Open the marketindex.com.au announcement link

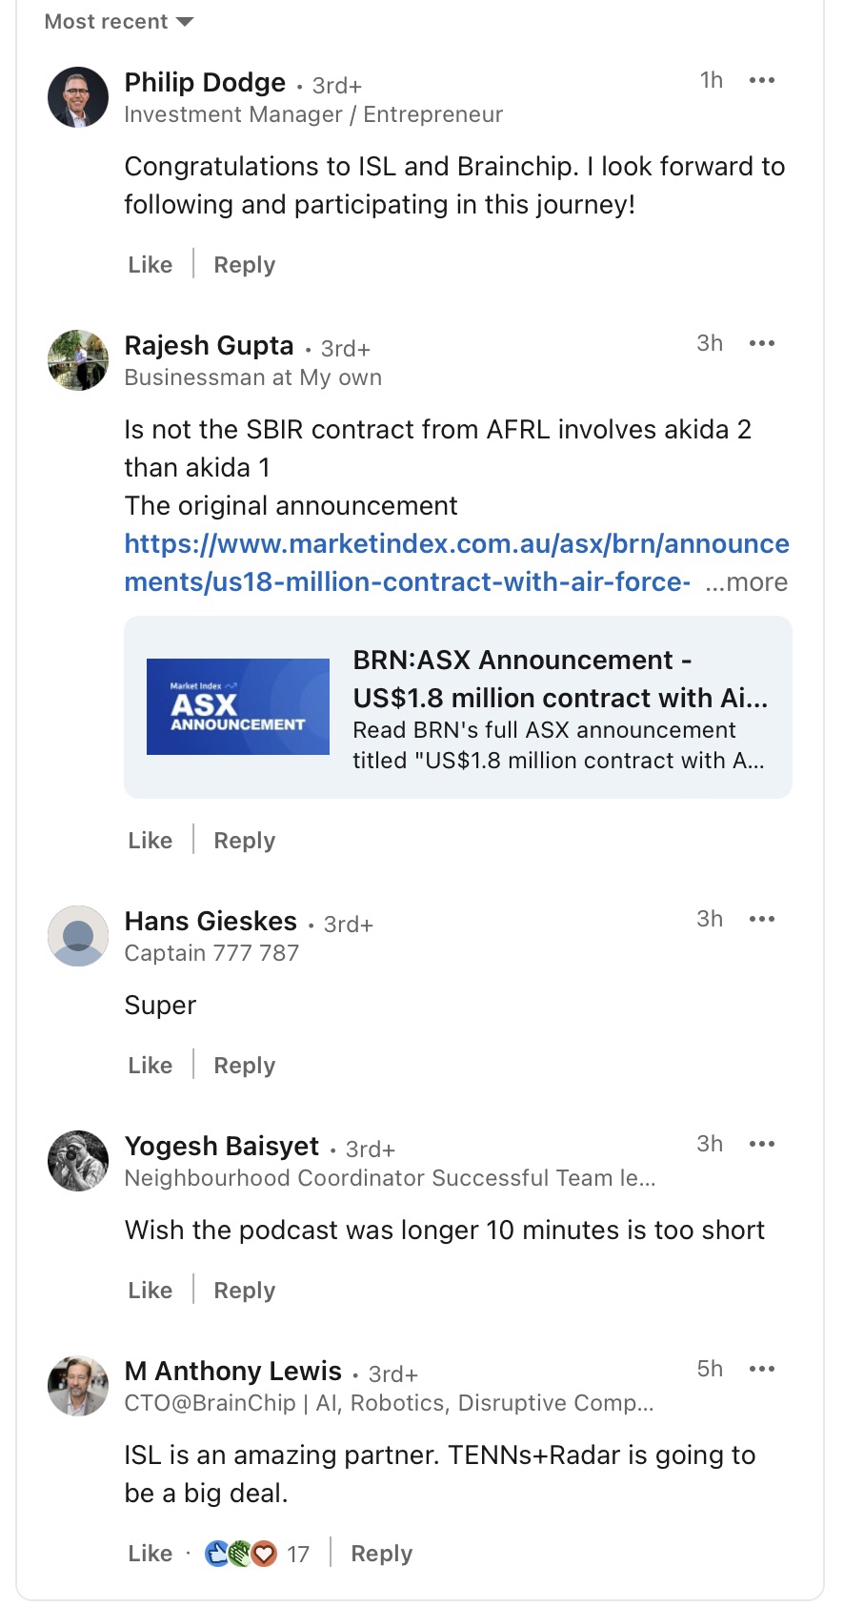click(457, 562)
